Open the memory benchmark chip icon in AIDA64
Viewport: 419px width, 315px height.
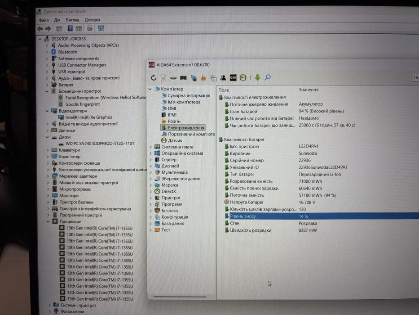183,78
